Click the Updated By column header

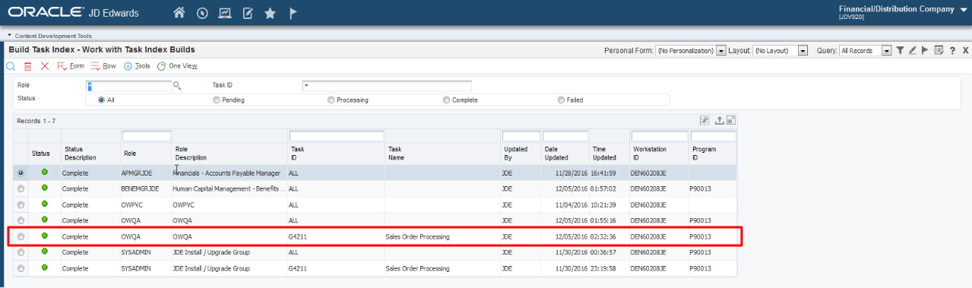[521, 153]
